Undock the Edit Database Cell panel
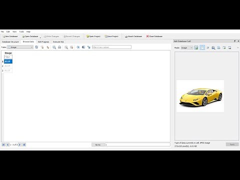This screenshot has width=240, height=180. pyautogui.click(x=234, y=41)
